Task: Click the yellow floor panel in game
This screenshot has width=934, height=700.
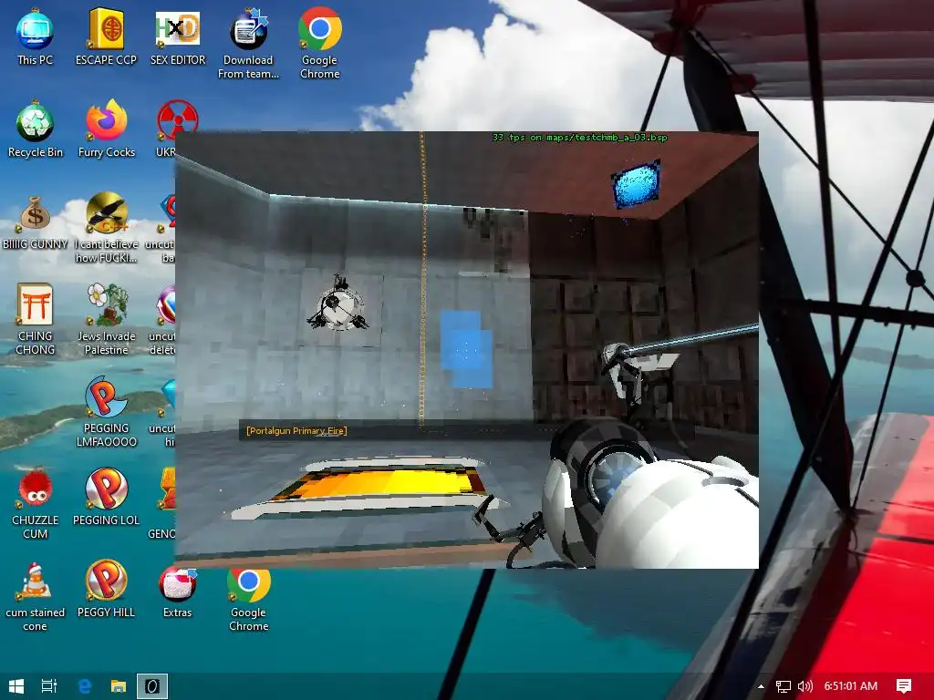Action: tap(381, 483)
